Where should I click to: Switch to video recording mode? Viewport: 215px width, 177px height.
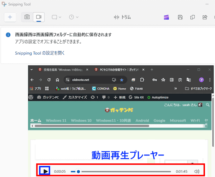click(x=39, y=17)
